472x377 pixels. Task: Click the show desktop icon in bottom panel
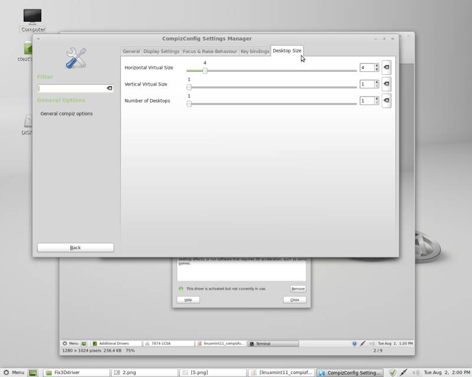[33, 373]
